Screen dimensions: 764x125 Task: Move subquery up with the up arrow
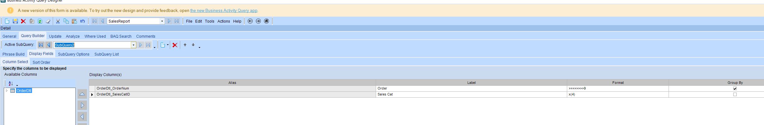(x=185, y=45)
